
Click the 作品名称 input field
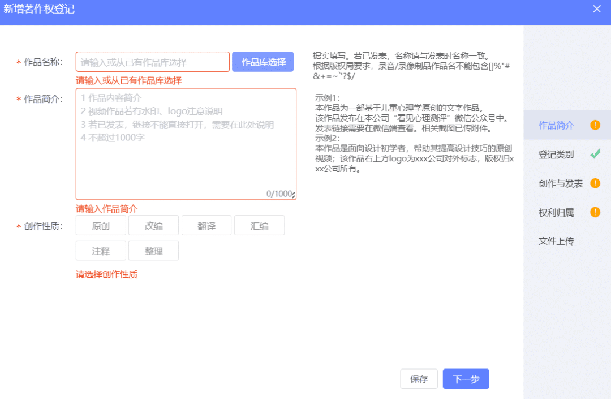click(153, 61)
